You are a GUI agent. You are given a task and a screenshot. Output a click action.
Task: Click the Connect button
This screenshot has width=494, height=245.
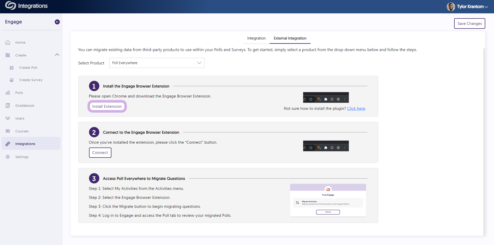pyautogui.click(x=100, y=152)
